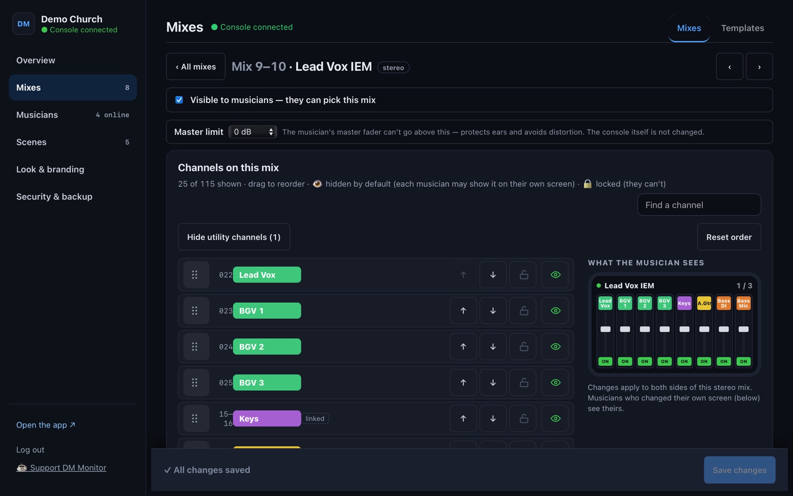This screenshot has height=496, width=793.
Task: Move BGV 3 channel down
Action: [493, 383]
